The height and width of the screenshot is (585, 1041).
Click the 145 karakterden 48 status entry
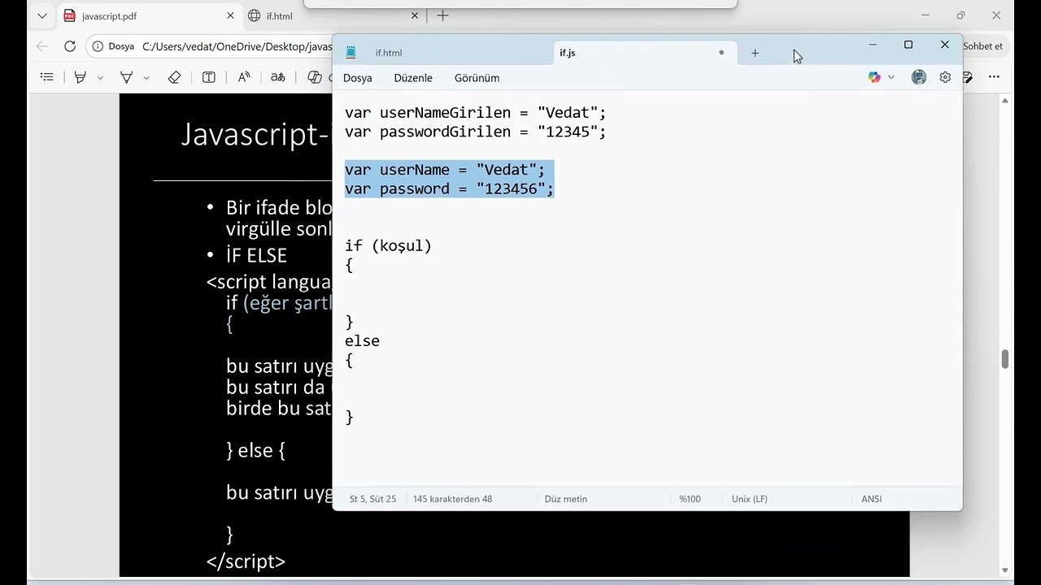(452, 499)
